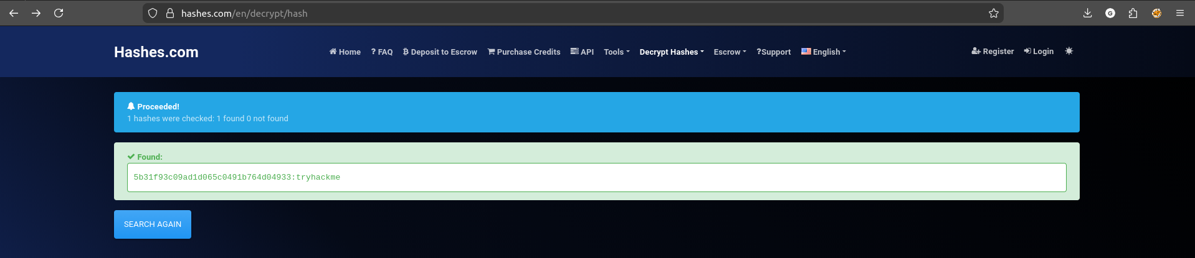Click the browser forward arrow
Viewport: 1195px width, 258px height.
click(x=36, y=13)
